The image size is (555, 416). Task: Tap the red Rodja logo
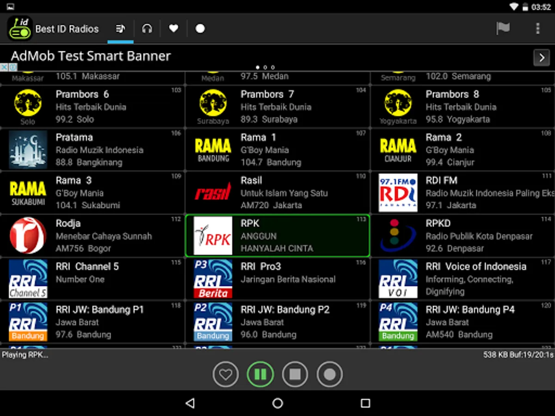[x=28, y=236]
